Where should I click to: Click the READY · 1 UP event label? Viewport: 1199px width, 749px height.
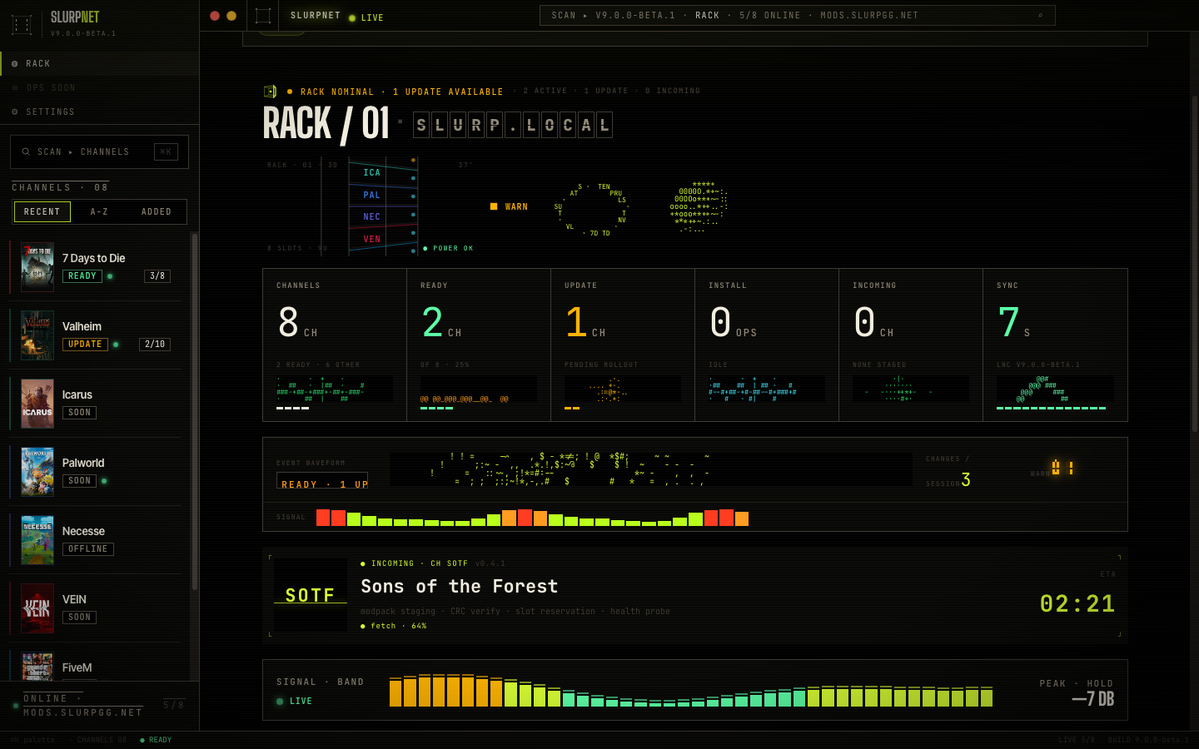pyautogui.click(x=323, y=480)
